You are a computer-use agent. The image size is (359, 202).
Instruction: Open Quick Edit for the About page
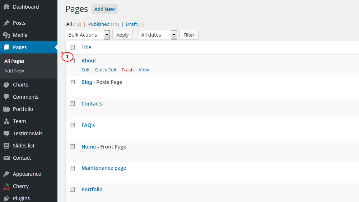(106, 70)
